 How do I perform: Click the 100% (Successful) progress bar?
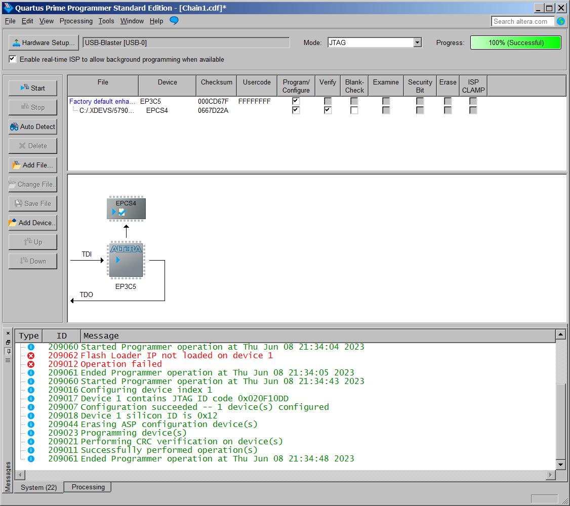click(516, 43)
